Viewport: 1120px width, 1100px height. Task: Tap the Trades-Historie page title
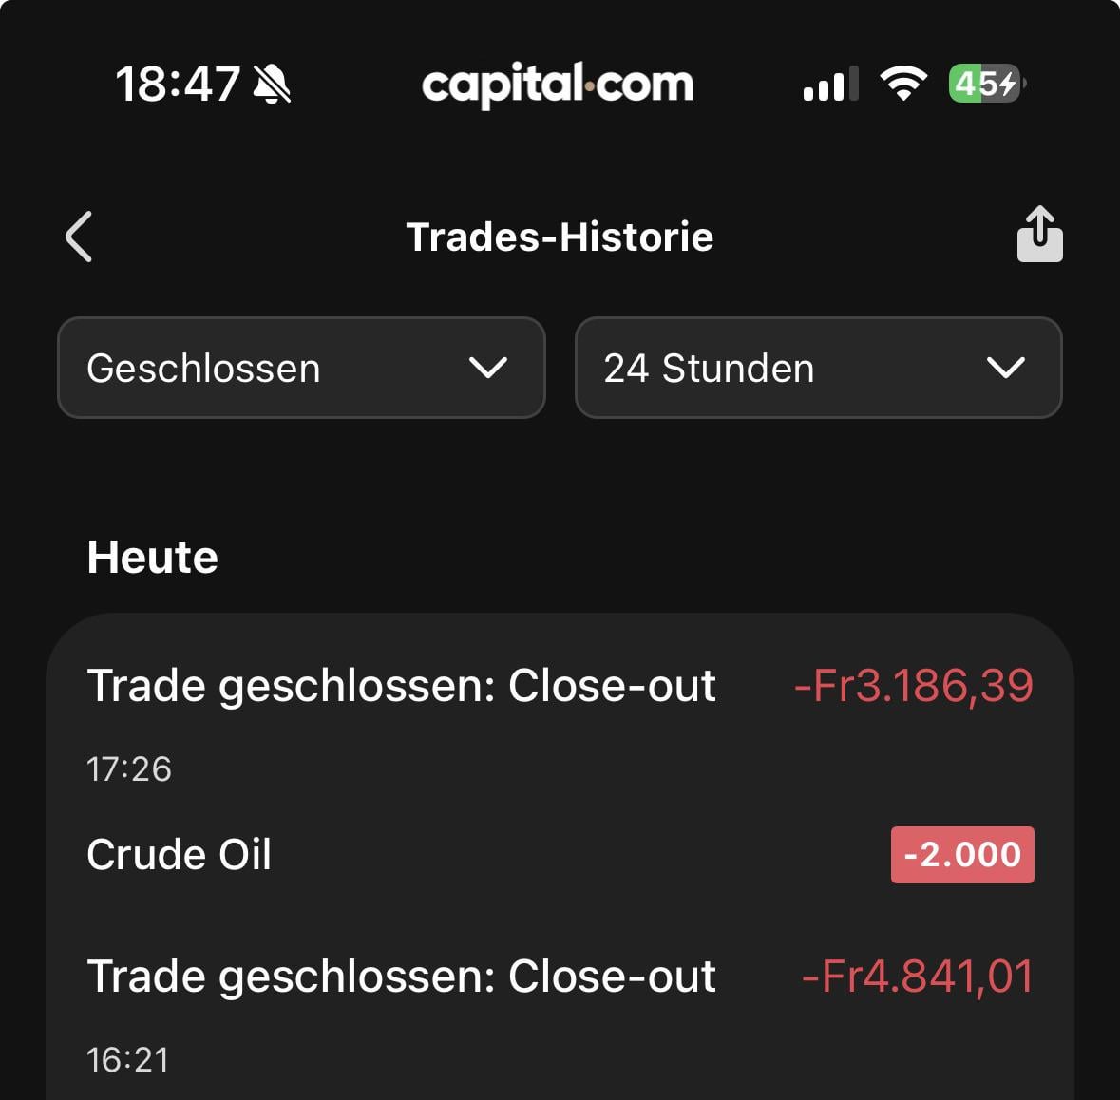coord(560,237)
